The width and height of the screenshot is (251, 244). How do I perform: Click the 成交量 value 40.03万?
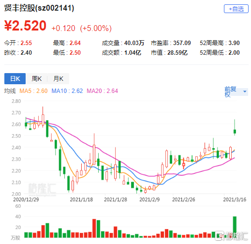[x=134, y=43]
